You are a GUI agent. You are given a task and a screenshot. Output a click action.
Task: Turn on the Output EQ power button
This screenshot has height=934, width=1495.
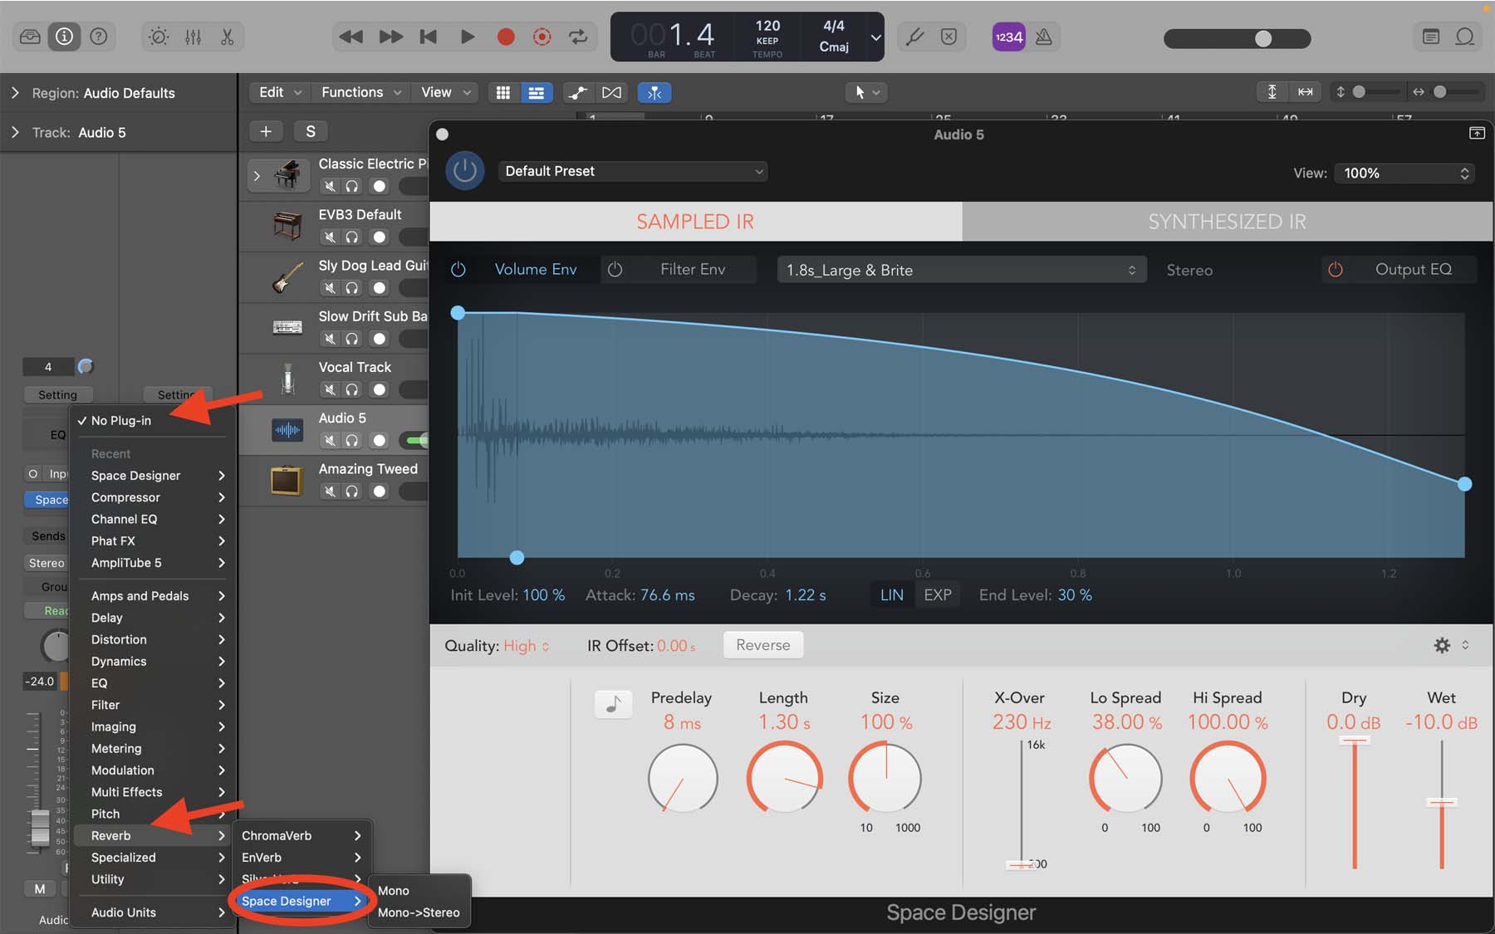(1336, 269)
